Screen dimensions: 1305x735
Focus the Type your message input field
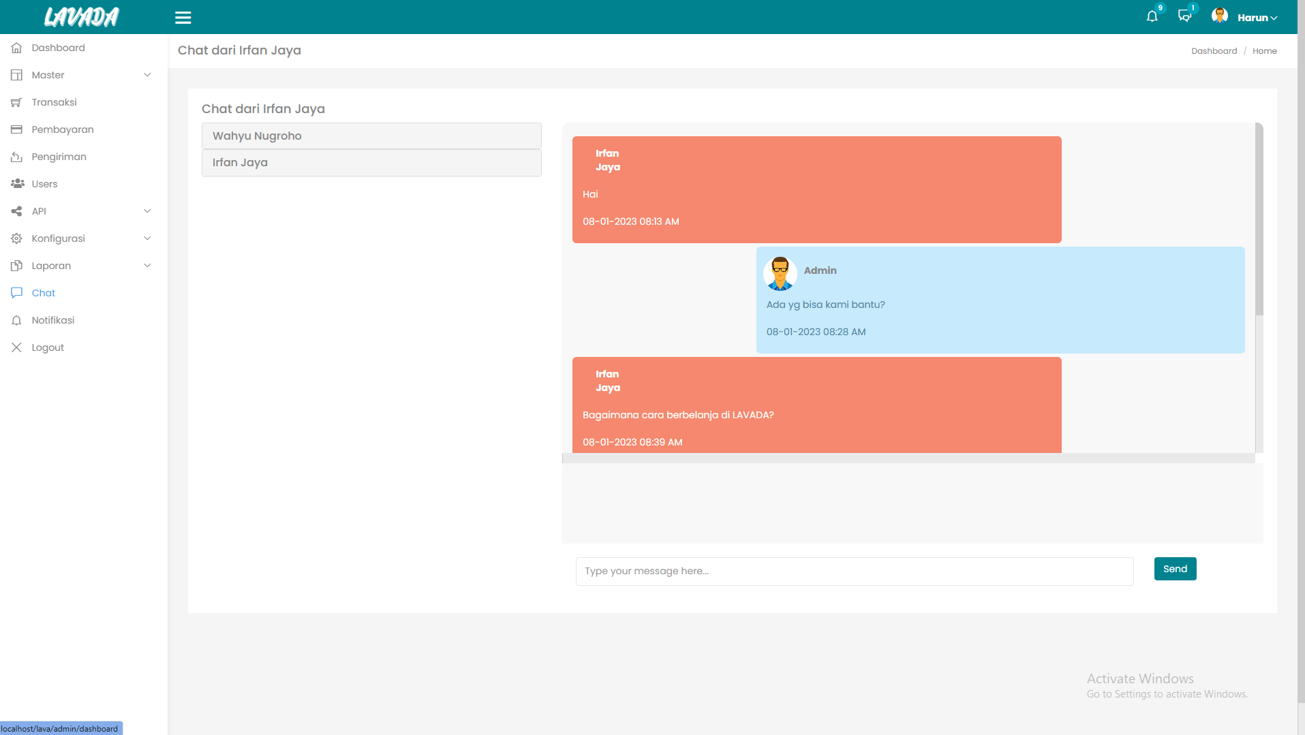(x=855, y=572)
